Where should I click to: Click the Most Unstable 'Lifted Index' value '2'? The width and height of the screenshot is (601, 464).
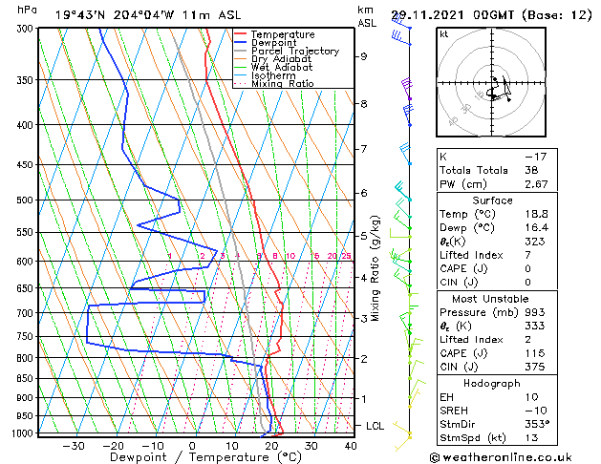528,340
